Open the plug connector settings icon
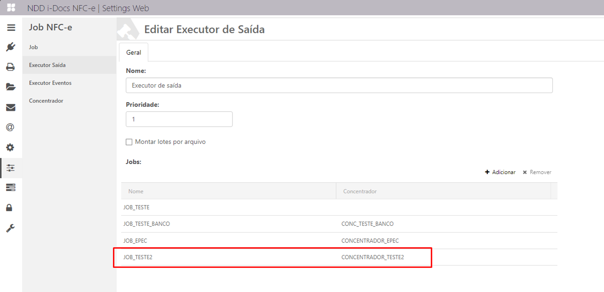The image size is (604, 292). point(11,47)
